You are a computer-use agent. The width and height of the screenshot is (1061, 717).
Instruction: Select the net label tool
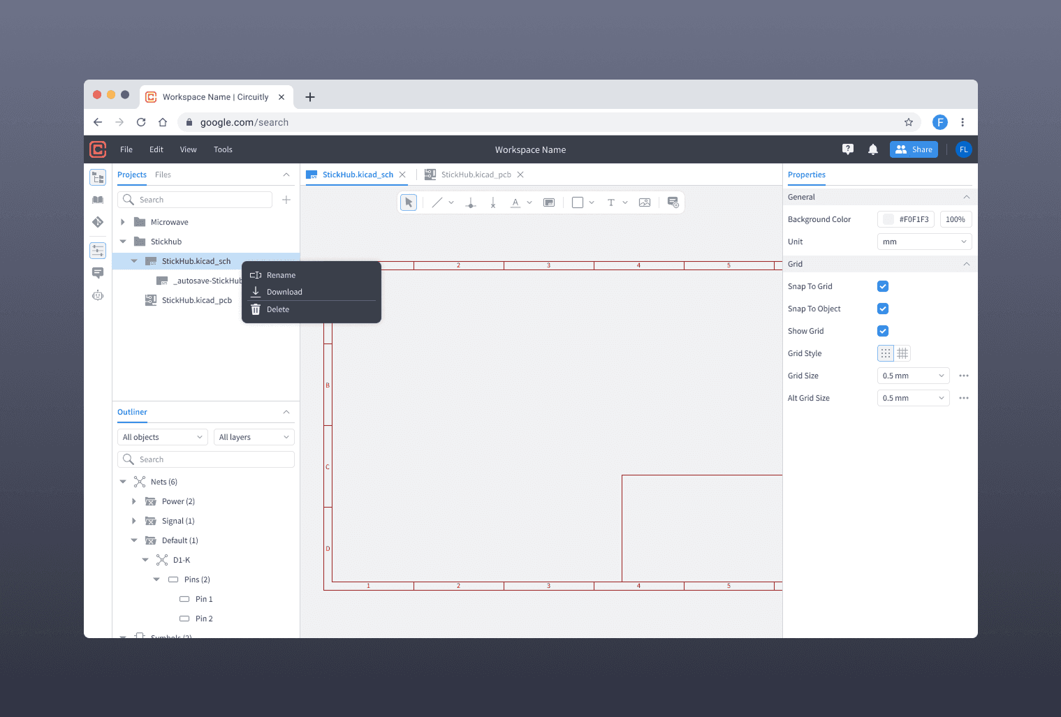[515, 202]
